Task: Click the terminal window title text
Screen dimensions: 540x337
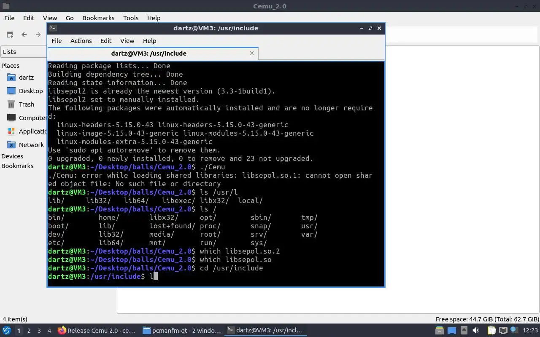Action: (216, 28)
